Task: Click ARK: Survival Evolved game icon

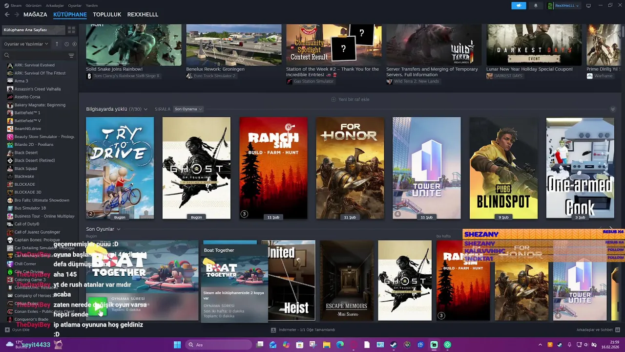Action: 10,65
